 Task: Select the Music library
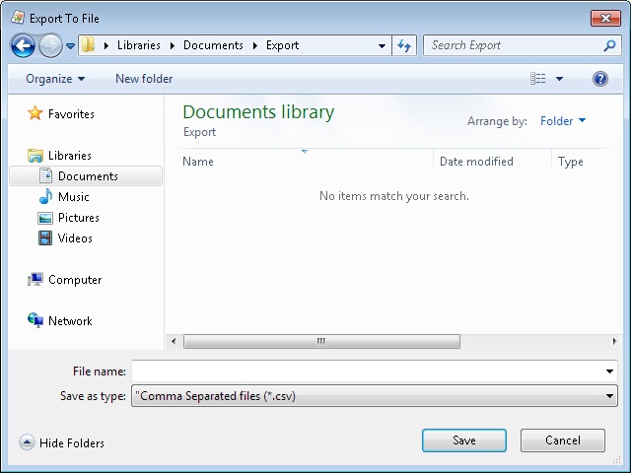[74, 197]
